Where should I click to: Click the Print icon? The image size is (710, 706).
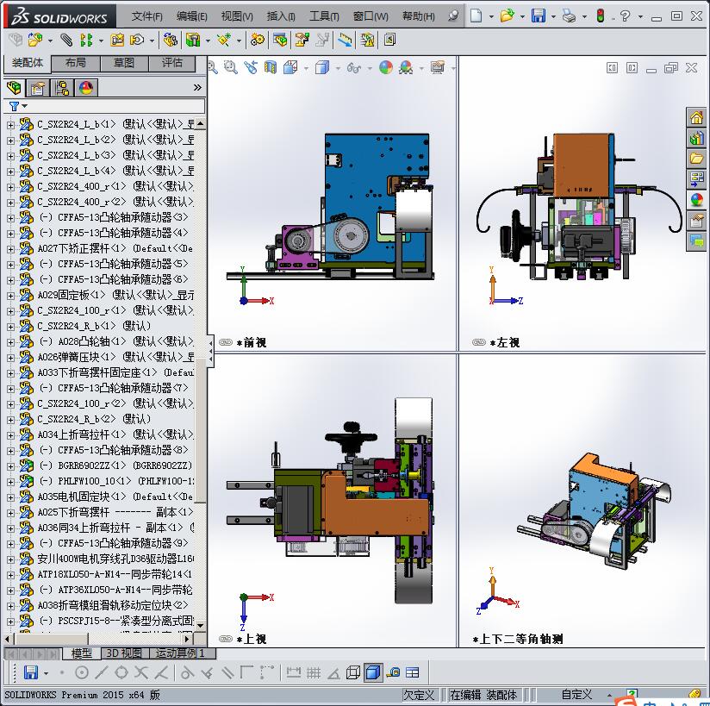click(569, 16)
